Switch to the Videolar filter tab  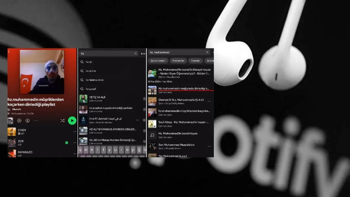click(x=196, y=61)
